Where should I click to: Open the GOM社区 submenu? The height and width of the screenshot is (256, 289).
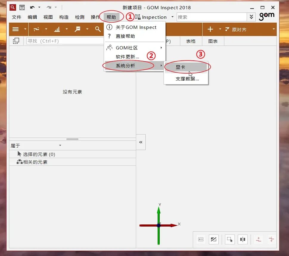click(135, 48)
